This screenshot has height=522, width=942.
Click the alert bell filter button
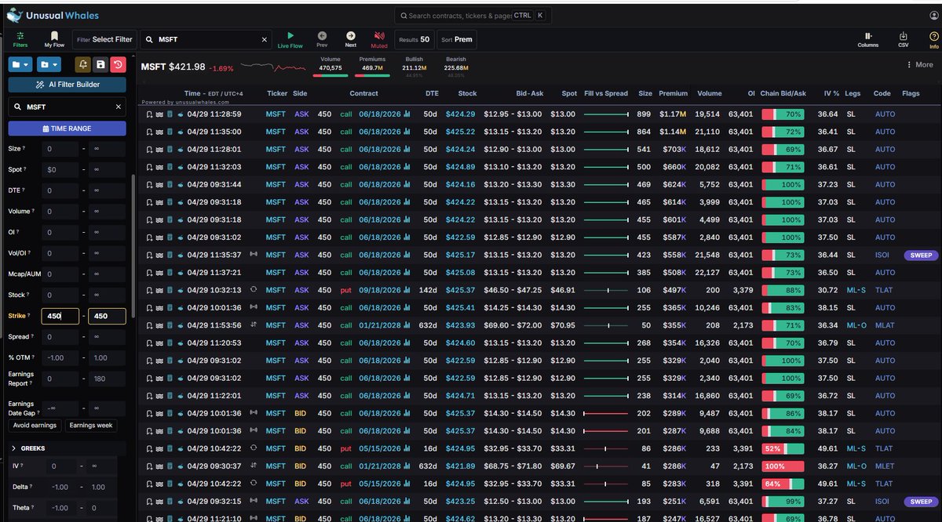point(83,64)
